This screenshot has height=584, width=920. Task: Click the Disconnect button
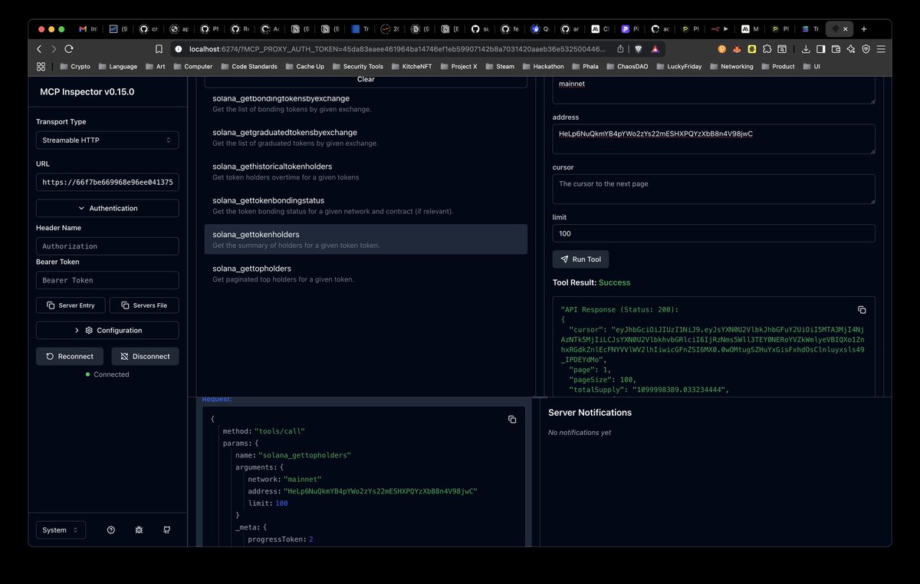pos(145,356)
